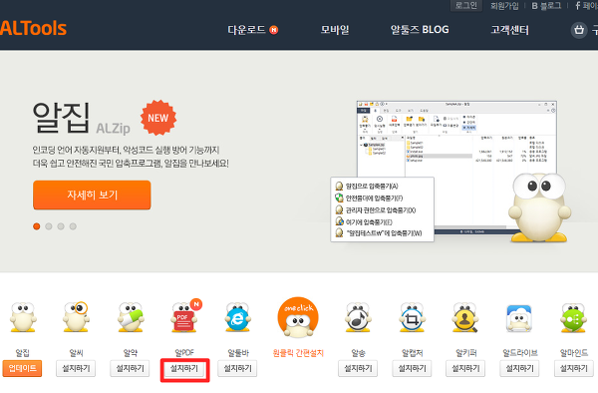Click the B 블로그 icon link
The height and width of the screenshot is (393, 598).
coord(546,6)
